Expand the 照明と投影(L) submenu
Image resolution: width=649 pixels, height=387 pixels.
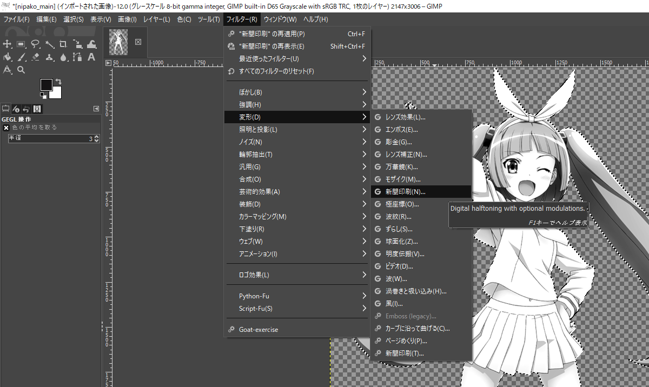point(297,130)
